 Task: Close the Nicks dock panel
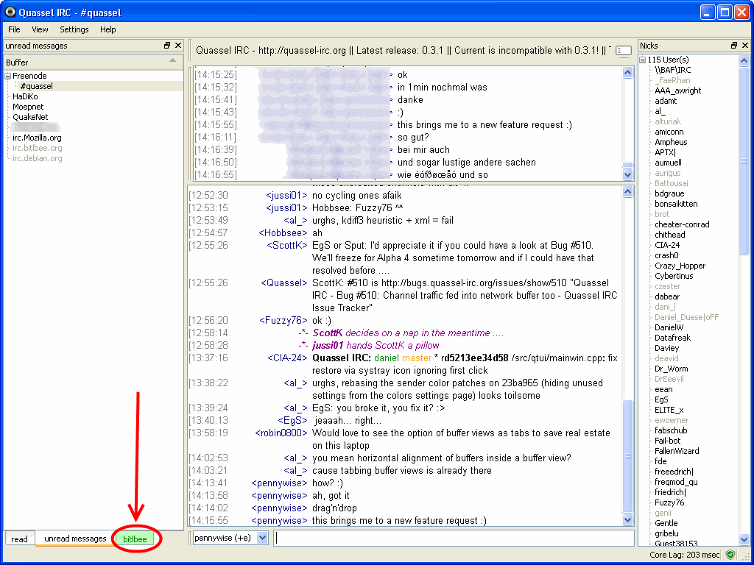click(745, 46)
